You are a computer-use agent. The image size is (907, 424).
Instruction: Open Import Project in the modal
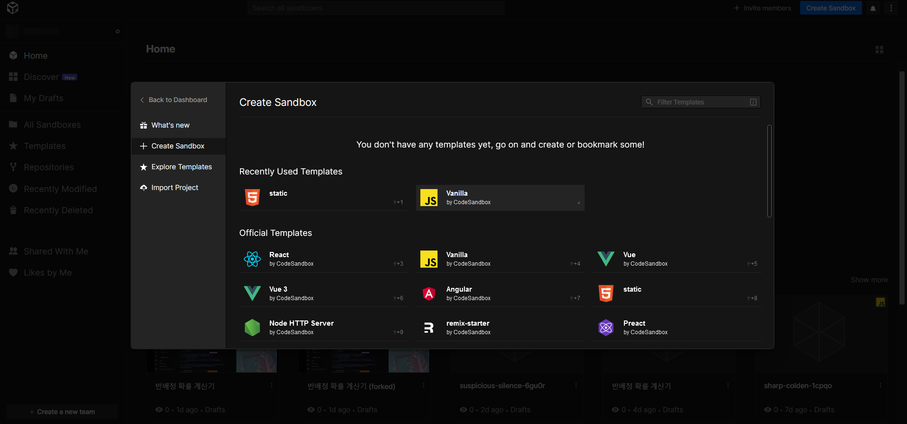[x=178, y=188]
